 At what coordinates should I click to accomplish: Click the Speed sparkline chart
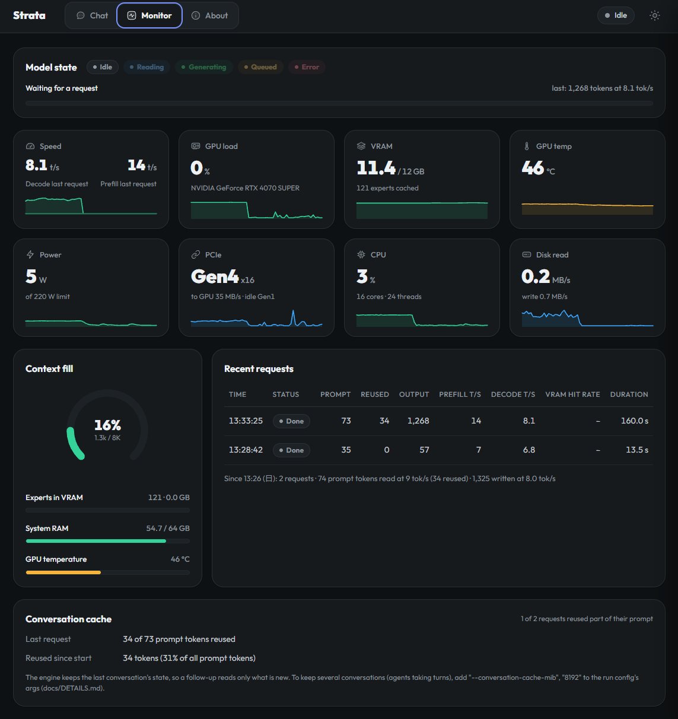click(x=91, y=206)
